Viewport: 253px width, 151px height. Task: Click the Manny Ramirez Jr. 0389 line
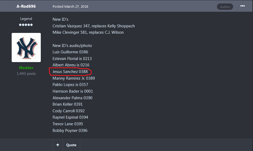coord(74,78)
